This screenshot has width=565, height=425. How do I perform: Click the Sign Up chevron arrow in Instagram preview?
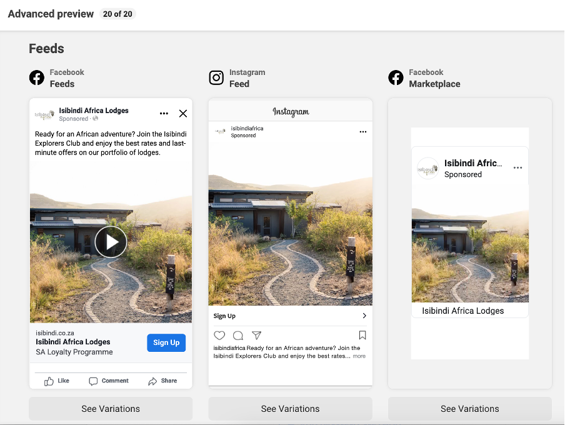pos(364,316)
